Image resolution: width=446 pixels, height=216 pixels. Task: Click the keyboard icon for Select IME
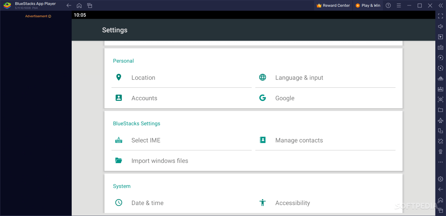[x=119, y=140]
